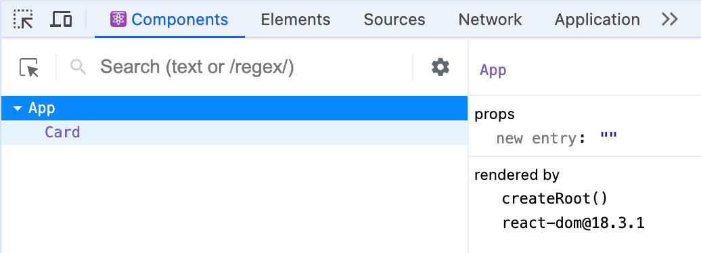Toggle the device toolbar icon
The width and height of the screenshot is (701, 253).
(61, 20)
